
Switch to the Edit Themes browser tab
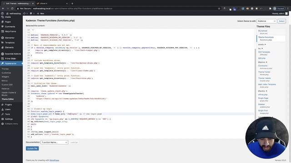(18, 3)
